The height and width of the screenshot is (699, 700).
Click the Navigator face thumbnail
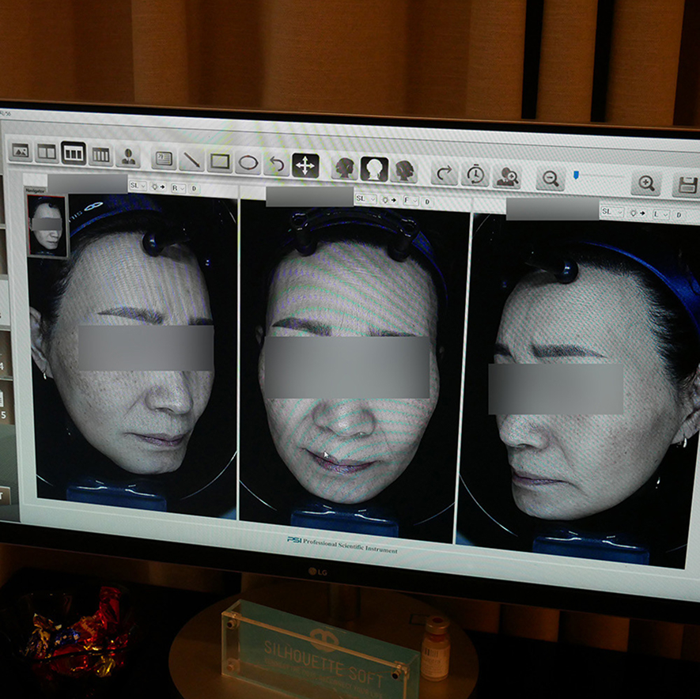tap(47, 225)
